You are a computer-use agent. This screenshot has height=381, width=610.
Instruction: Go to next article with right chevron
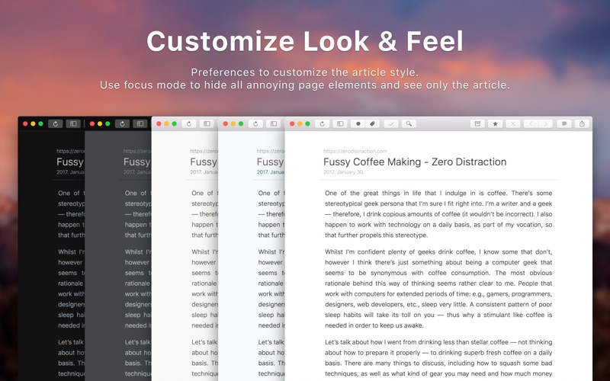[546, 123]
